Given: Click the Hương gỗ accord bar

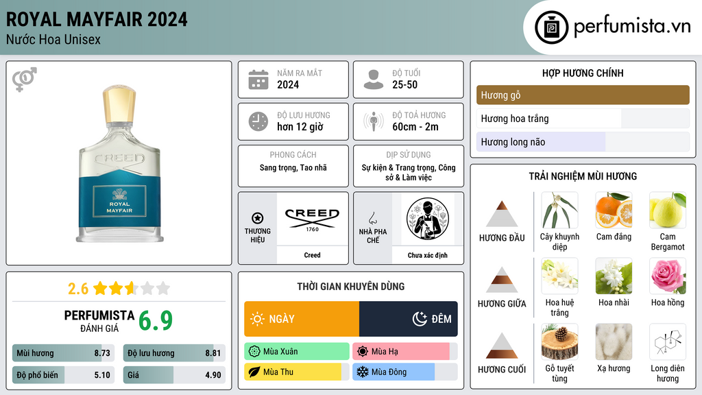Looking at the screenshot, I should point(583,95).
